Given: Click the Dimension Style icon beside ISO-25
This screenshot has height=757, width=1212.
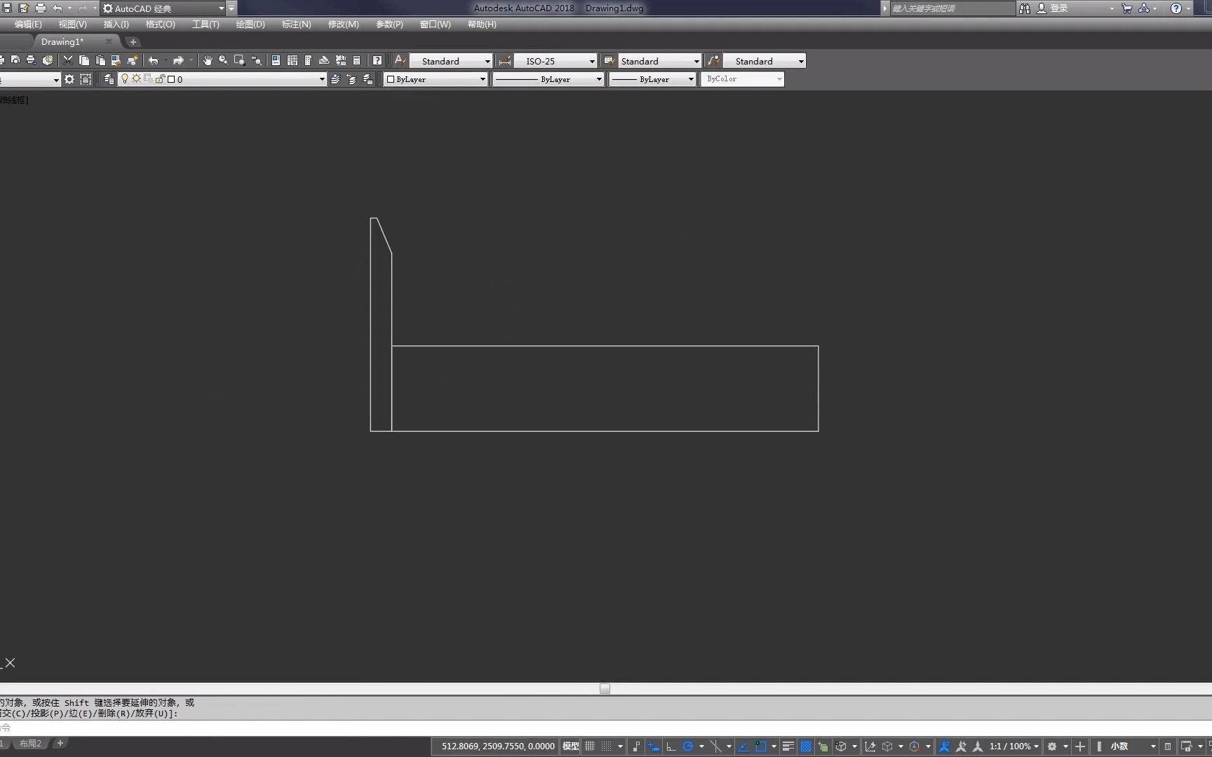Looking at the screenshot, I should coord(504,61).
